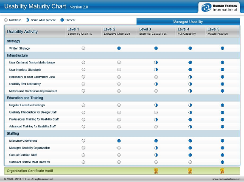Click the Infrastructure section header row
The width and height of the screenshot is (244, 182).
click(x=122, y=55)
